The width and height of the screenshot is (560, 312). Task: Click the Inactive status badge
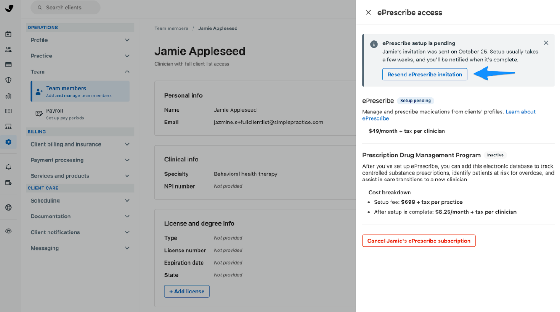click(x=495, y=155)
